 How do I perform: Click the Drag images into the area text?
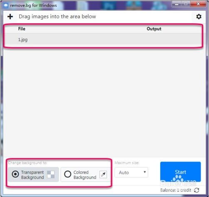(x=57, y=17)
